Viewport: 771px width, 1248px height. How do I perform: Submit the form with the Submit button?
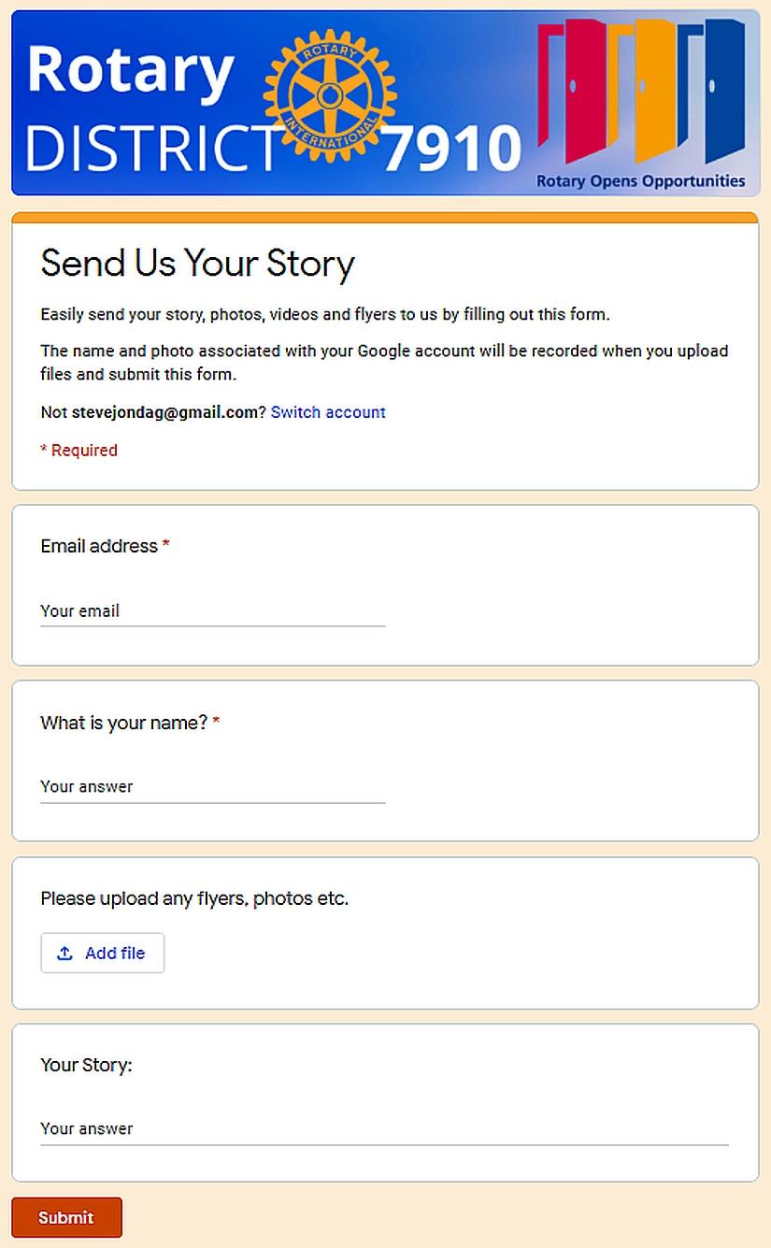[66, 1217]
